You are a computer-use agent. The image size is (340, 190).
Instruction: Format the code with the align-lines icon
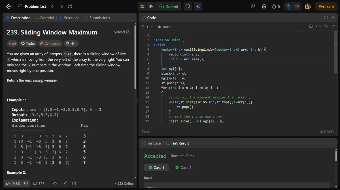pos(303,26)
